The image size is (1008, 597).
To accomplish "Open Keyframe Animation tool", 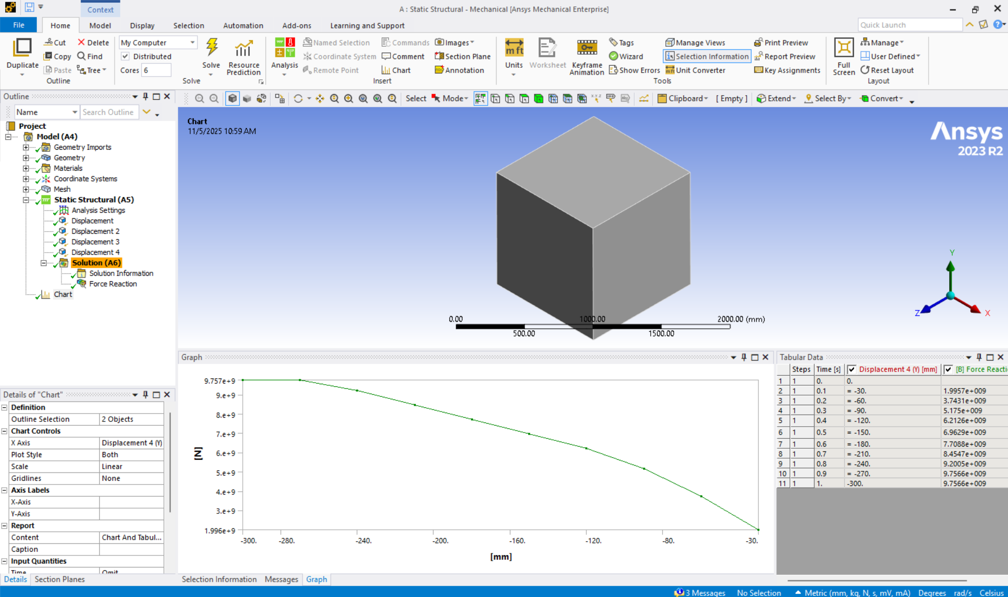I will pyautogui.click(x=587, y=48).
